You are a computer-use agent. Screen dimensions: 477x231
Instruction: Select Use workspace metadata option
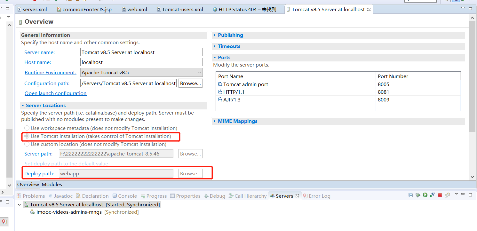coord(27,128)
